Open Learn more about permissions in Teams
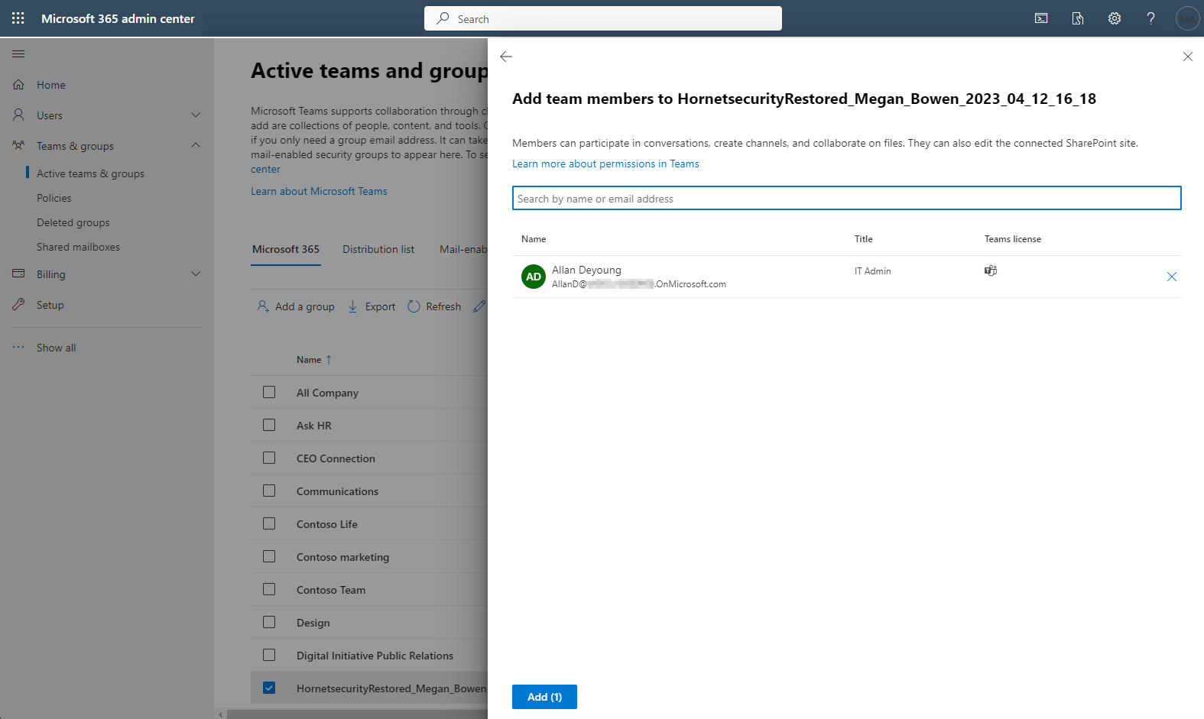The image size is (1204, 719). click(605, 164)
